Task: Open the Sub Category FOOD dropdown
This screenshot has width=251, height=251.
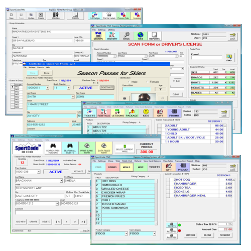Action: 155,233
